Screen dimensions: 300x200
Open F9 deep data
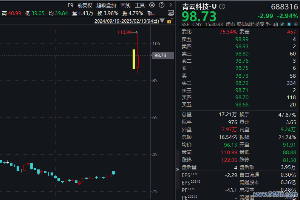70,5
